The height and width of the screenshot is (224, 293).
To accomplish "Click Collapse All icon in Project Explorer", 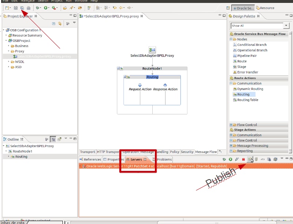I will pos(54,24).
